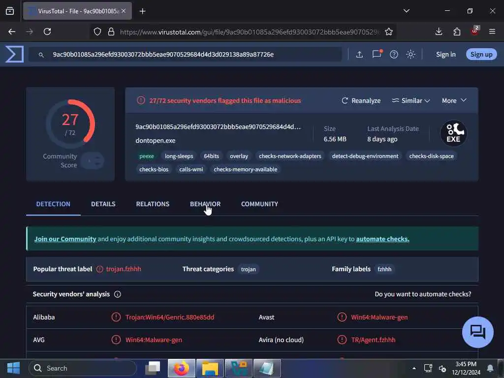Click Sign in link

coord(446,54)
